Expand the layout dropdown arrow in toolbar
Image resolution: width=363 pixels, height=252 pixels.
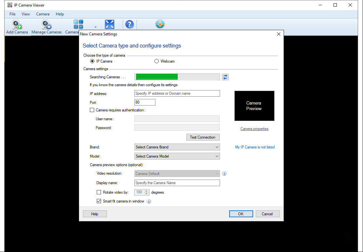(95, 27)
